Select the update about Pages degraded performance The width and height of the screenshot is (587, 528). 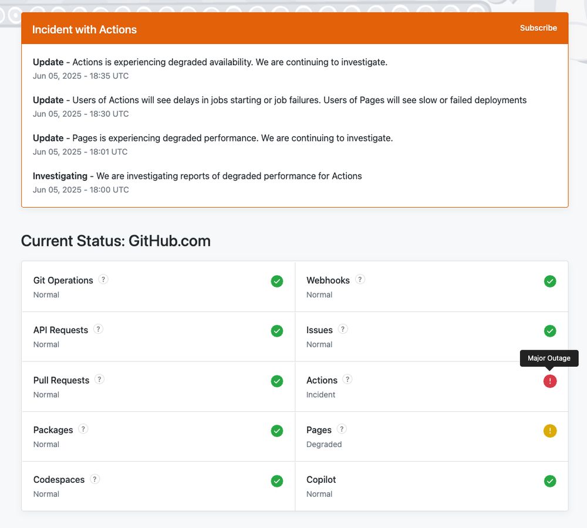(x=212, y=138)
